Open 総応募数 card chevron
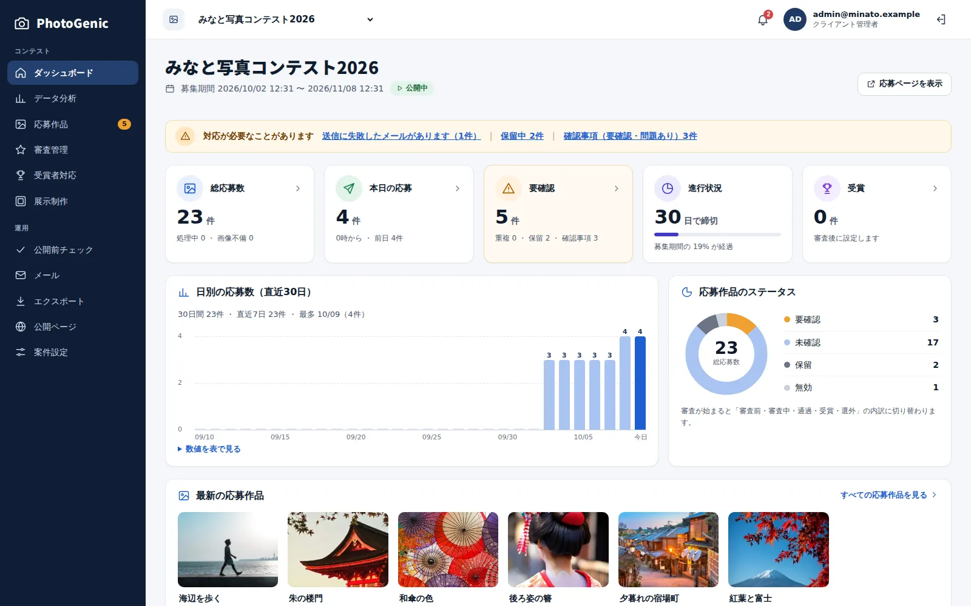The height and width of the screenshot is (606, 971). [298, 188]
